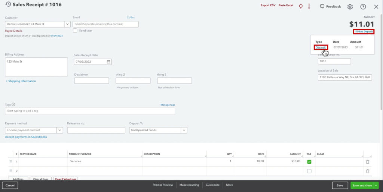Click + Shipping information link
Screen dimensions: 383x192
tap(21, 81)
